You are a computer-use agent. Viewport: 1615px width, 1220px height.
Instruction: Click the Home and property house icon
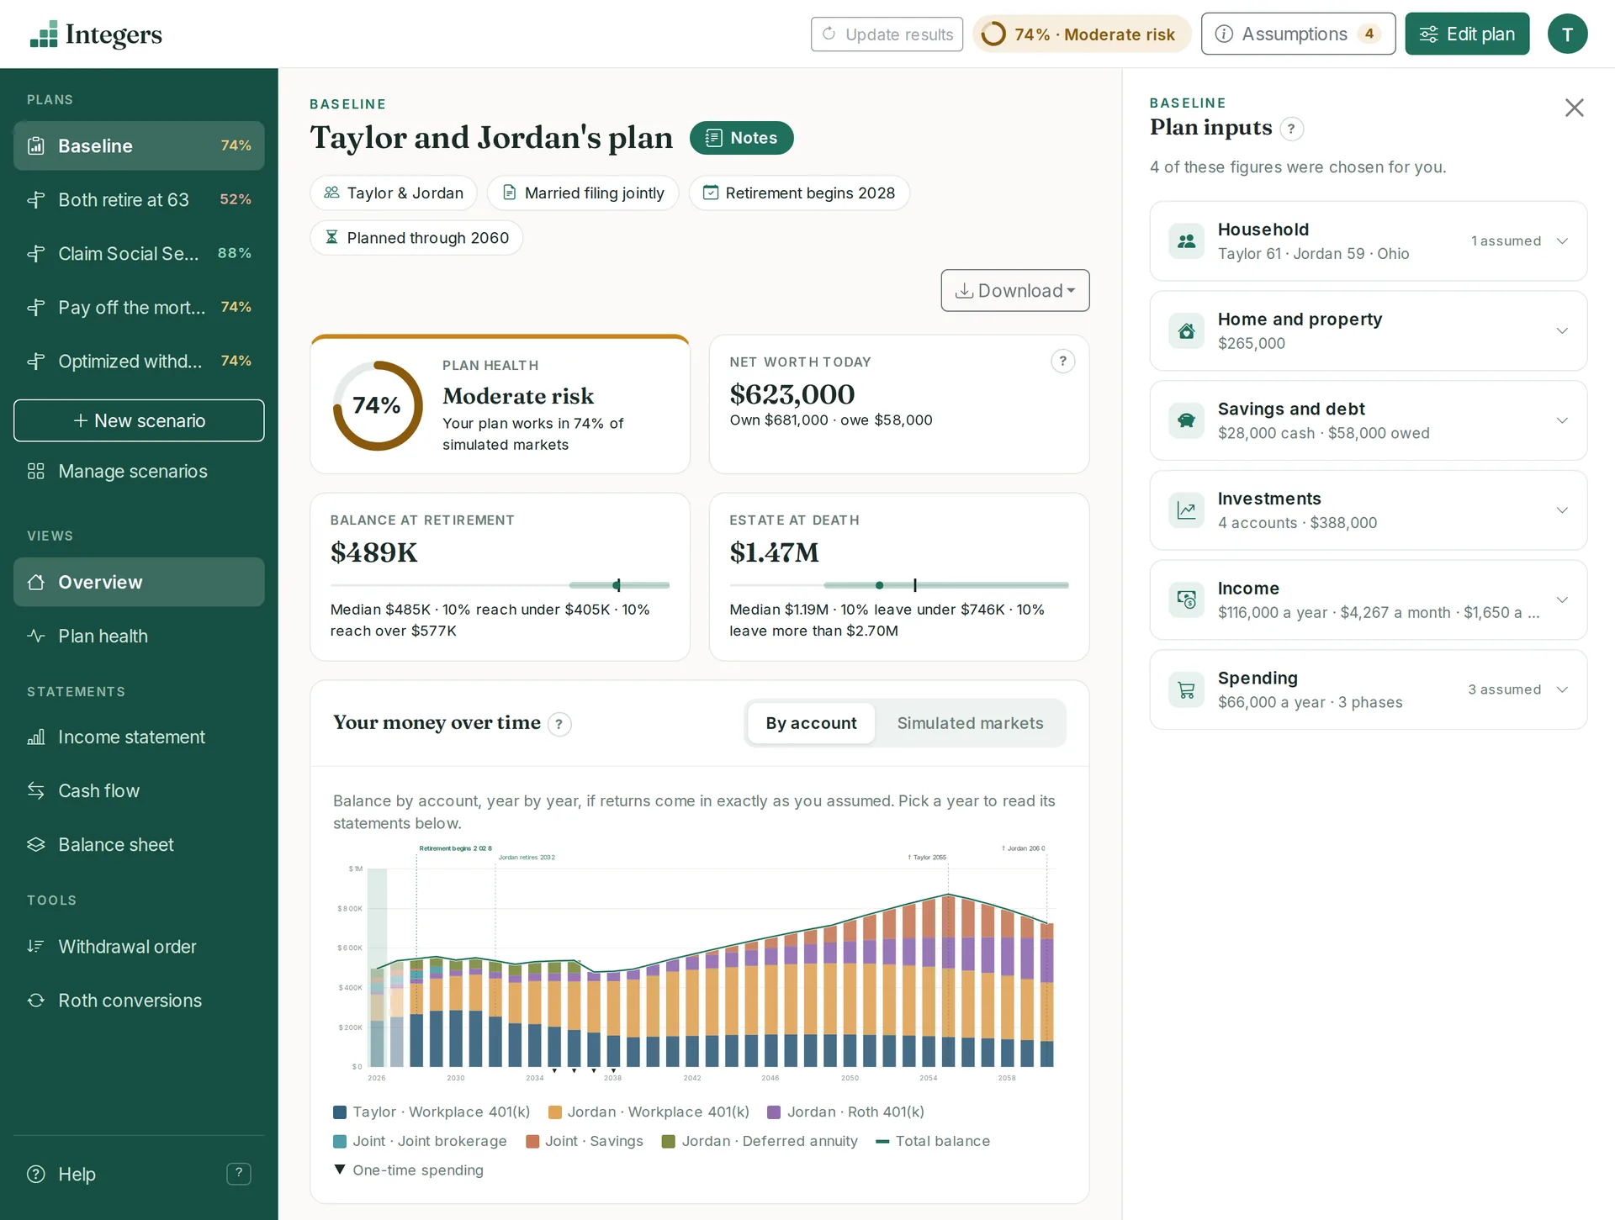(x=1186, y=331)
